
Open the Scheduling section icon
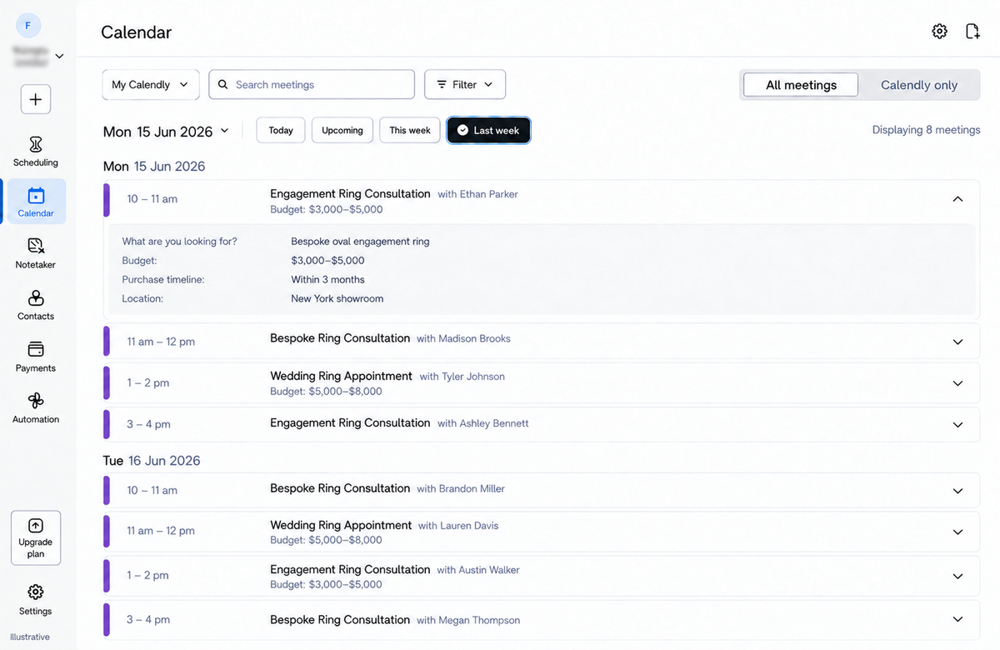click(36, 145)
